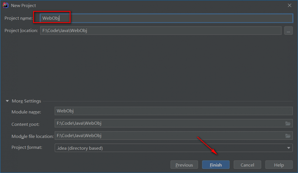Click the ellipsis button to change project location
The height and width of the screenshot is (173, 298).
[288, 30]
